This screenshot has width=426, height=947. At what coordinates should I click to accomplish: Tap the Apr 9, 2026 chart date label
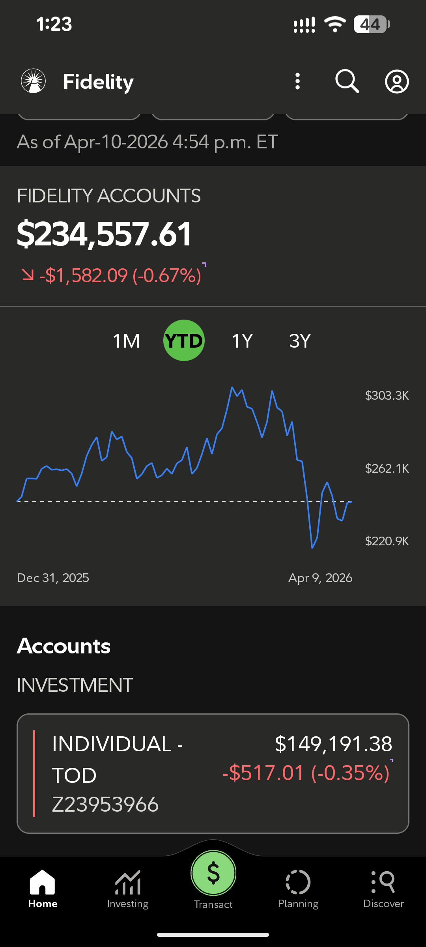[x=320, y=578]
